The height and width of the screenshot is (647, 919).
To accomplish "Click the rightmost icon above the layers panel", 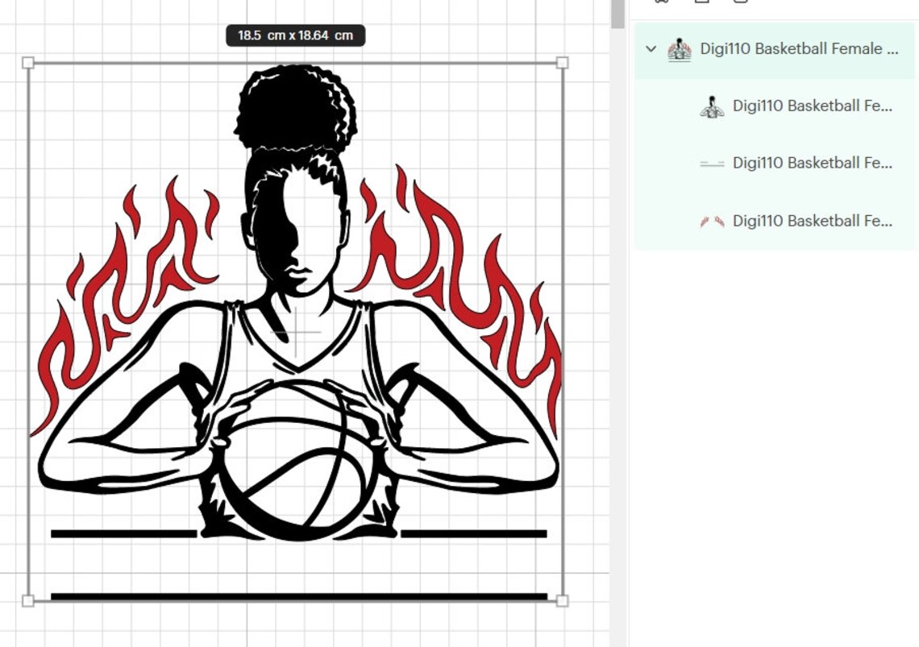I will (x=740, y=2).
